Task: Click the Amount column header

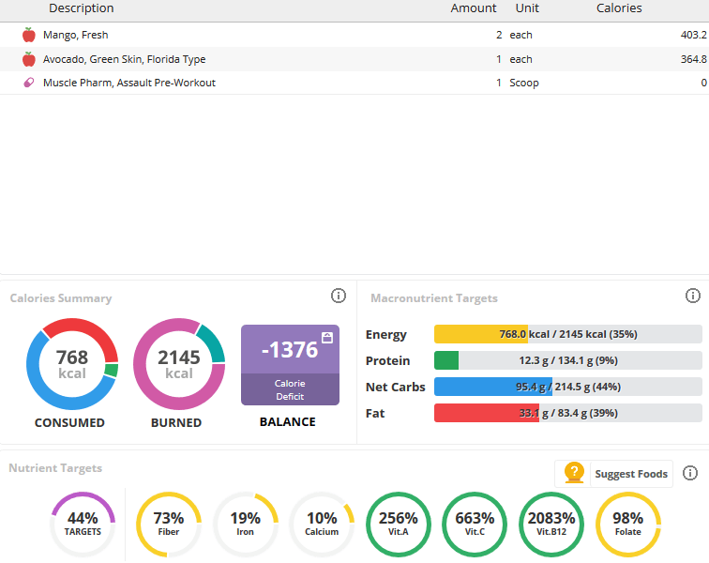Action: (x=474, y=8)
